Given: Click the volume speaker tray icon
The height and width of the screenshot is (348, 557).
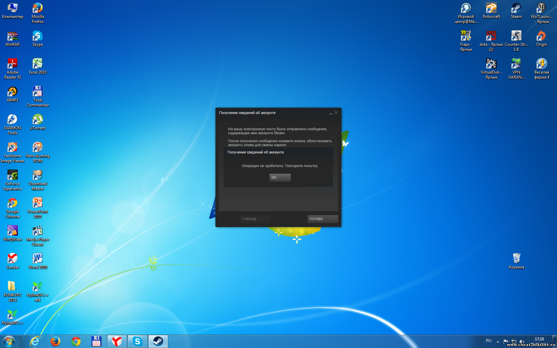Looking at the screenshot, I should pyautogui.click(x=522, y=341).
